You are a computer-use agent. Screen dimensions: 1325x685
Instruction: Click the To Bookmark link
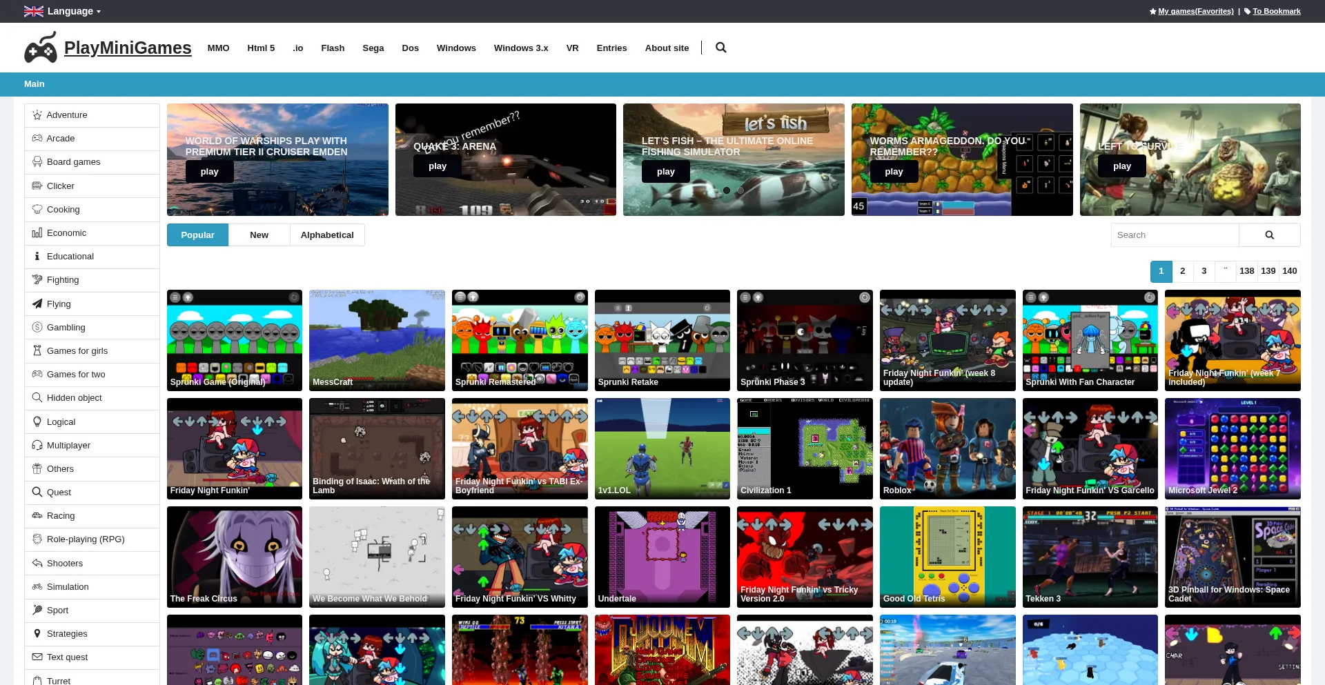[1276, 11]
